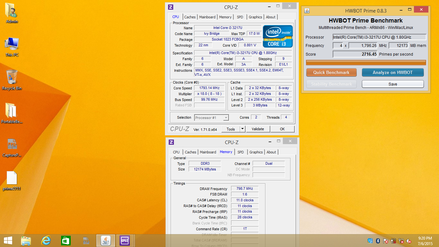Screen dimensions: 439x247
Task: Open the Admin folder on the desktop
Action: [12, 13]
